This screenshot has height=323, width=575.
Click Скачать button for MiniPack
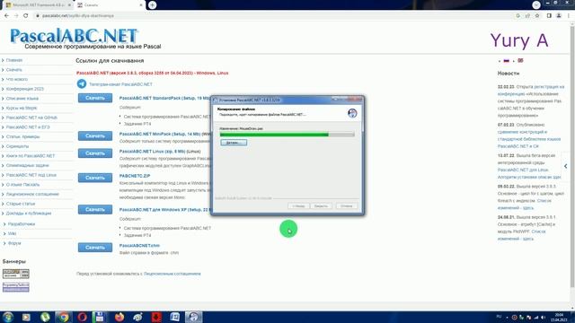click(x=95, y=135)
